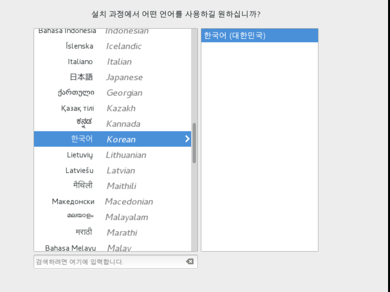Screen dimensions: 390x292
Task: Choose Latvian from the list
Action: pyautogui.click(x=113, y=170)
